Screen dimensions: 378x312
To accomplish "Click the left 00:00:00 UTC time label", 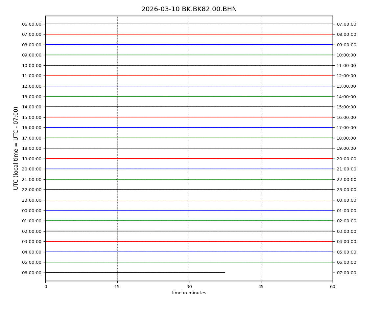I will pos(32,211).
